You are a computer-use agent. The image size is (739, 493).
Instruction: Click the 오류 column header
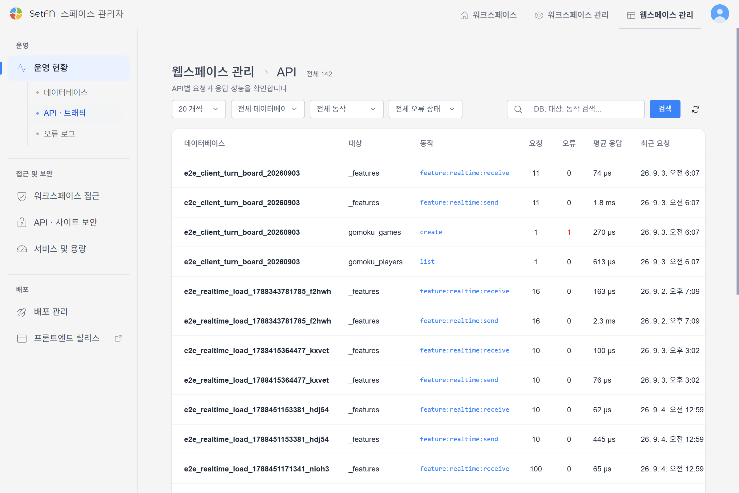569,143
